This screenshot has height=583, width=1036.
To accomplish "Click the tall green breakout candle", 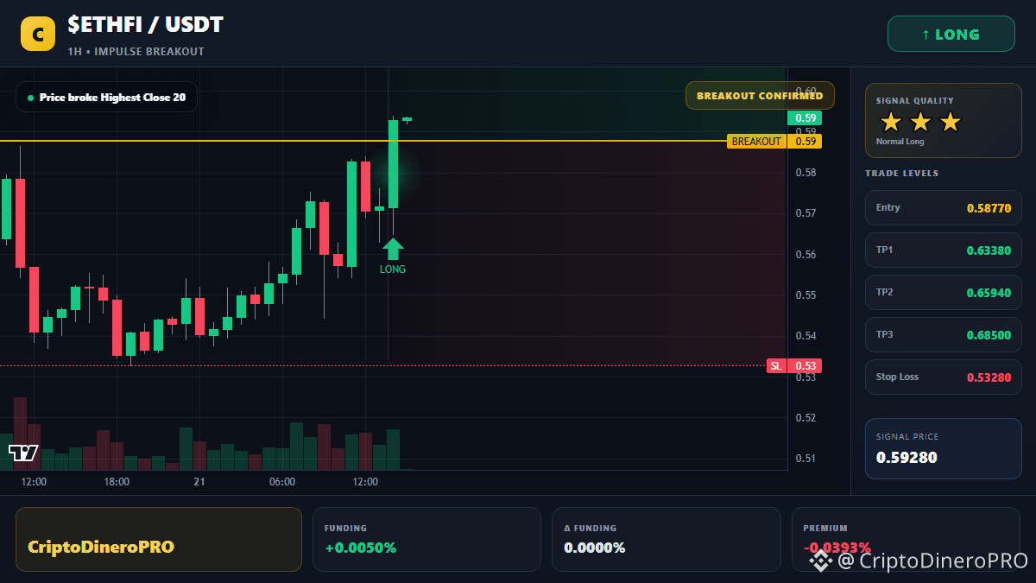I will point(393,164).
